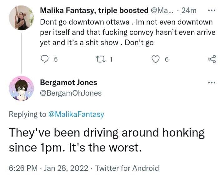Open Malika's tweet about downtown Ottawa

point(125,32)
